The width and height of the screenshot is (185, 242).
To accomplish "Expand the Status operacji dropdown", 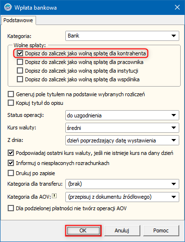I will [x=122, y=115].
